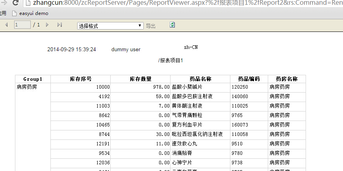Select inventory number 10465 cell
The height and width of the screenshot is (171, 343).
click(x=80, y=125)
